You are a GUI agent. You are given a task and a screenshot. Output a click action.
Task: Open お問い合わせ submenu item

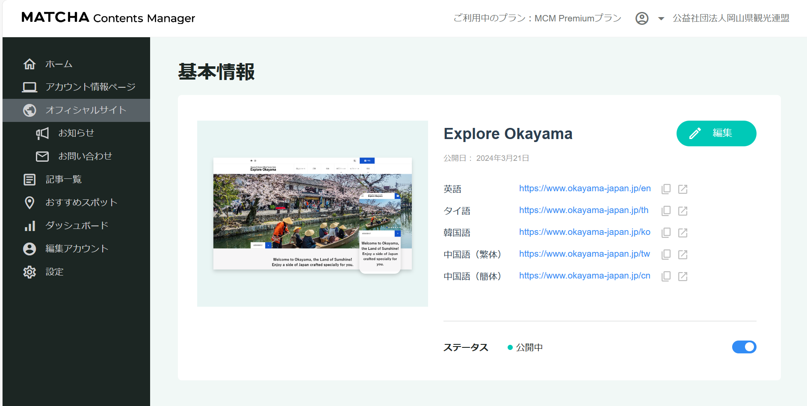tap(76, 157)
